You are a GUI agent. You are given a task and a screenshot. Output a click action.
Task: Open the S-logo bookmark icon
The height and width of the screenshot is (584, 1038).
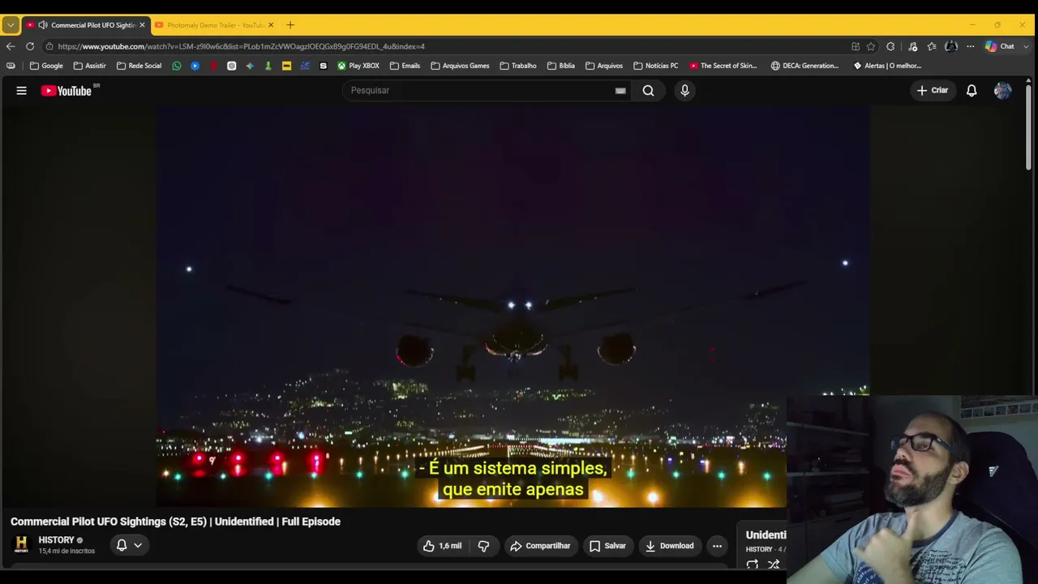324,66
